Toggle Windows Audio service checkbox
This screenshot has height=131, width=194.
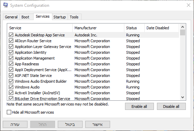[x=11, y=87]
